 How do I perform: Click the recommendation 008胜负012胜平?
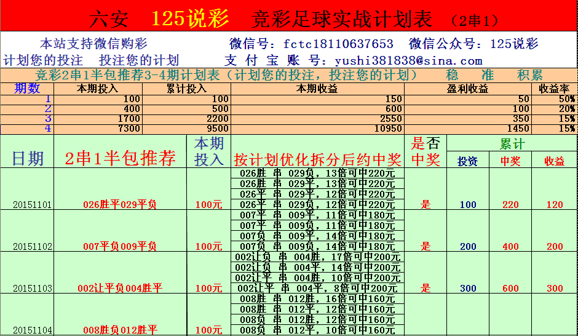tap(120, 330)
